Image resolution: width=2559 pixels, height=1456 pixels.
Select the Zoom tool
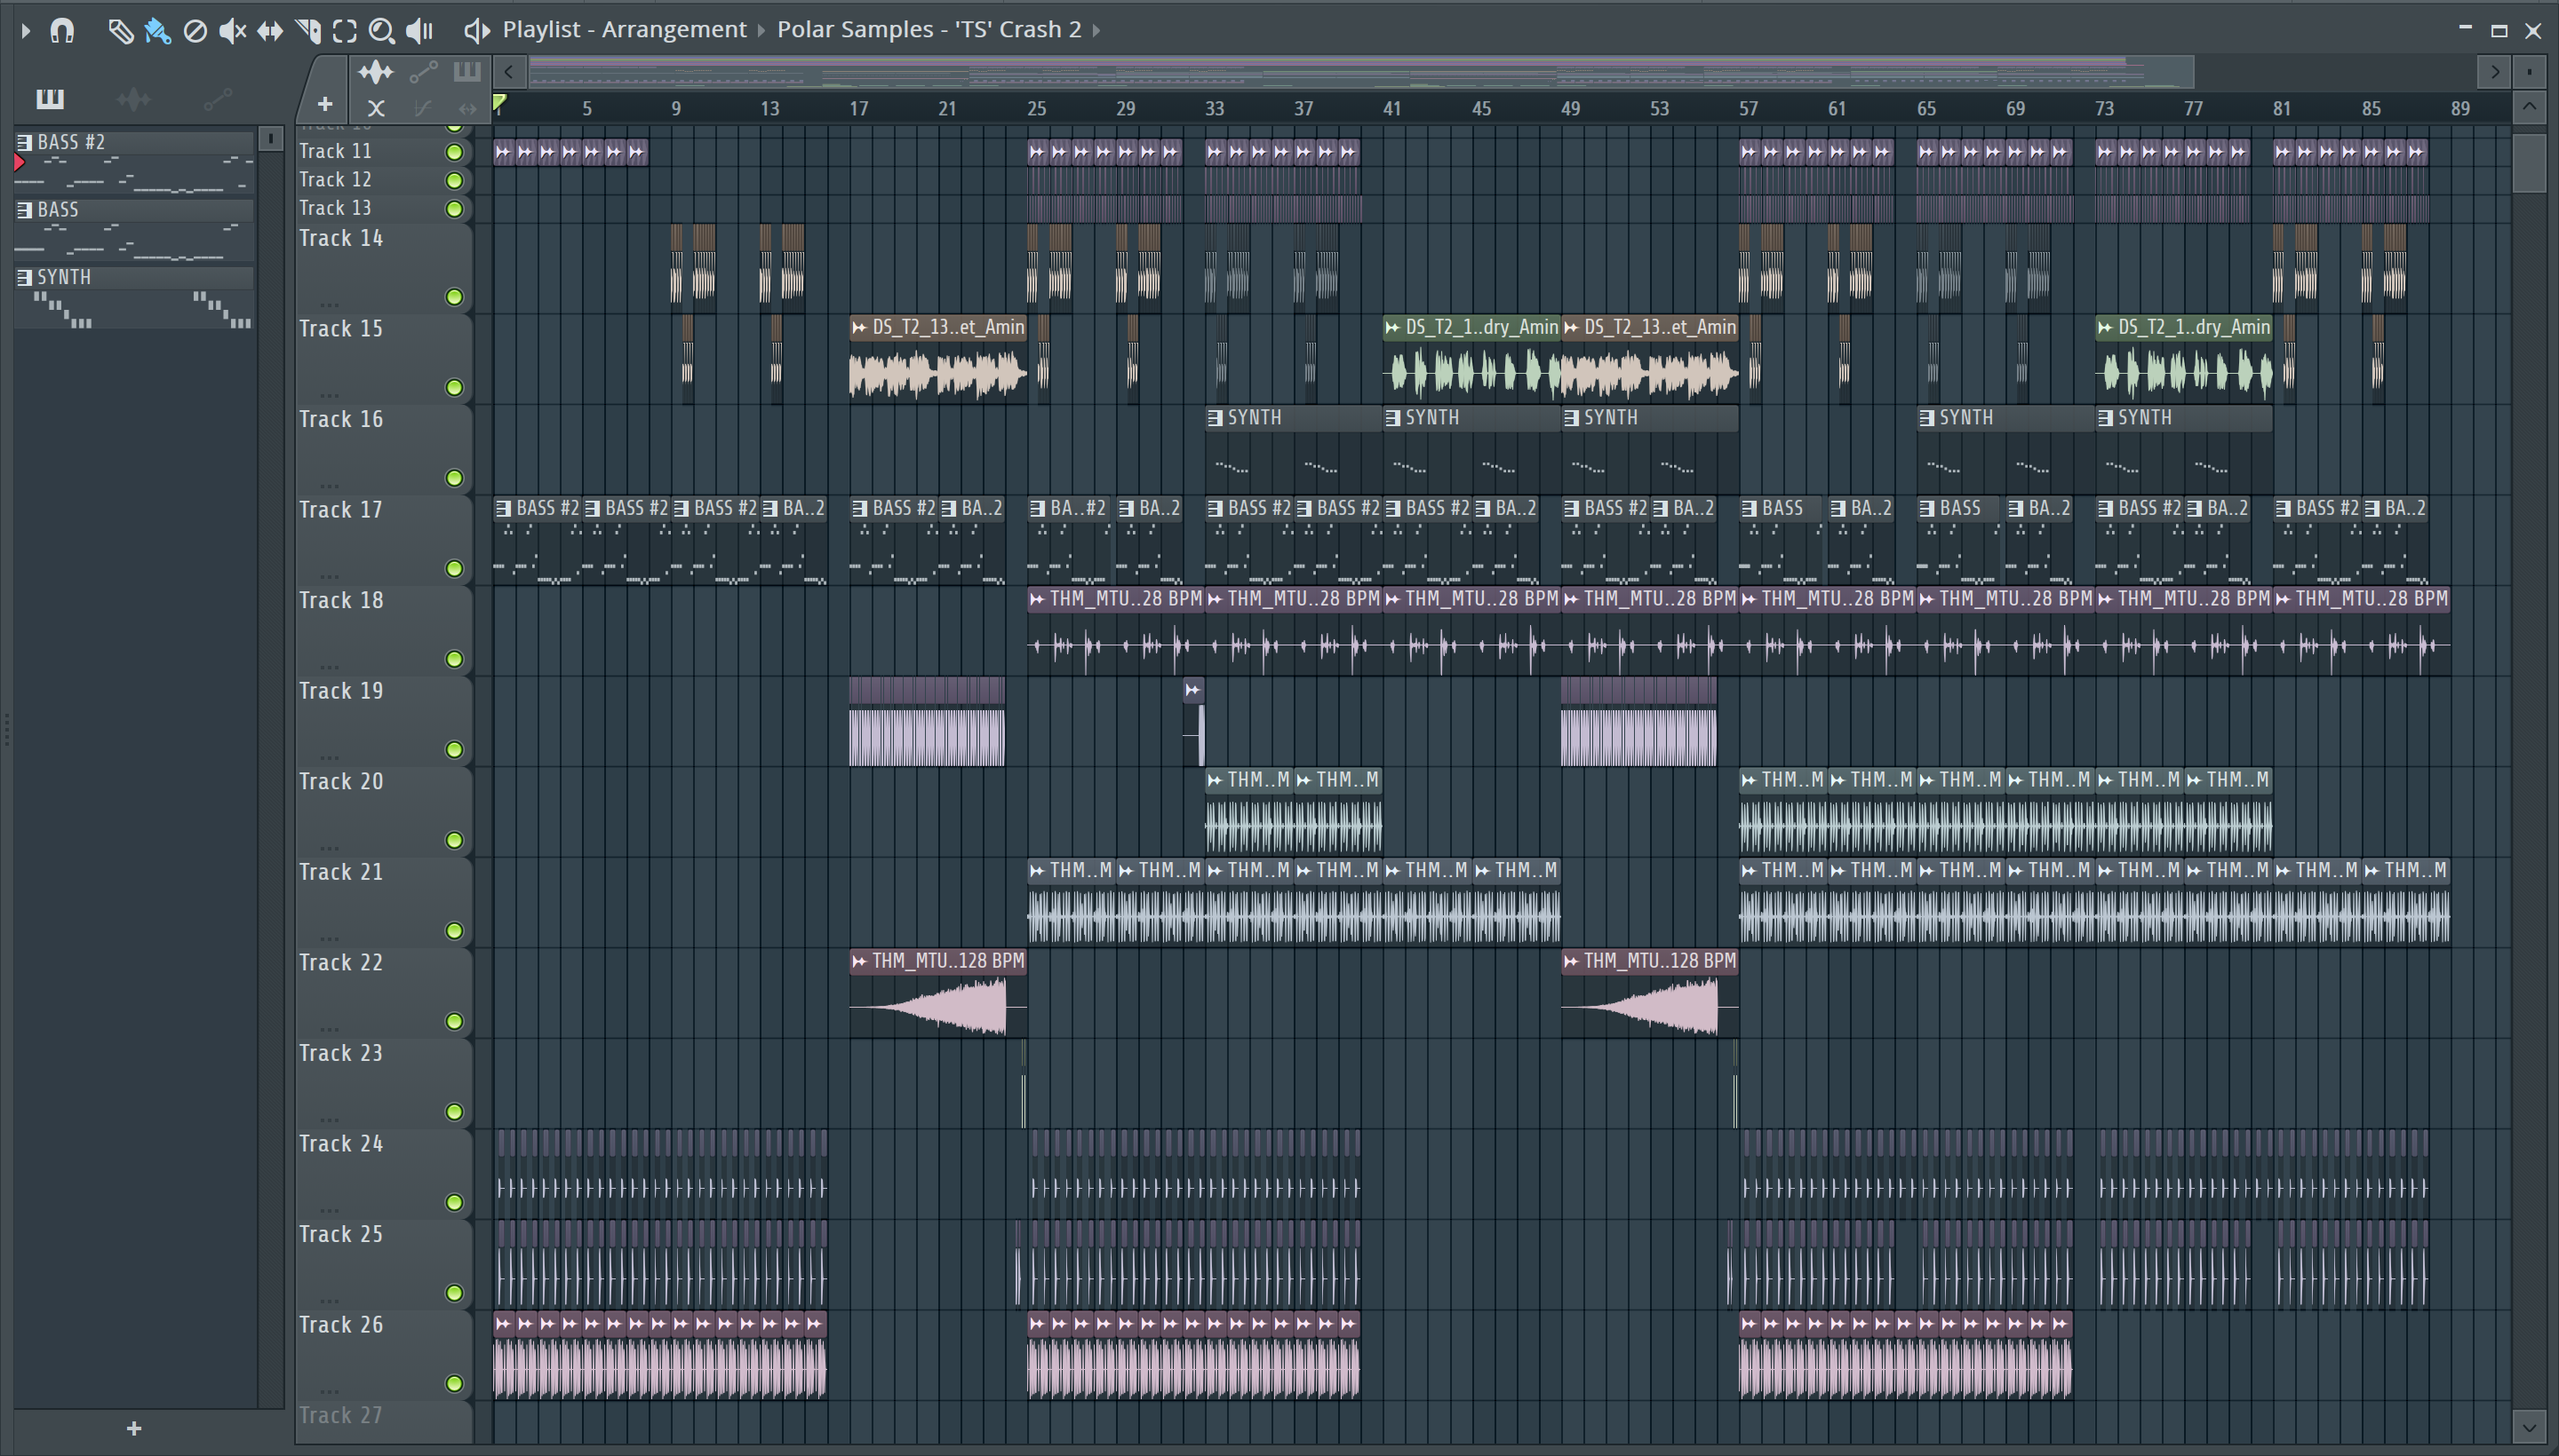click(x=381, y=31)
